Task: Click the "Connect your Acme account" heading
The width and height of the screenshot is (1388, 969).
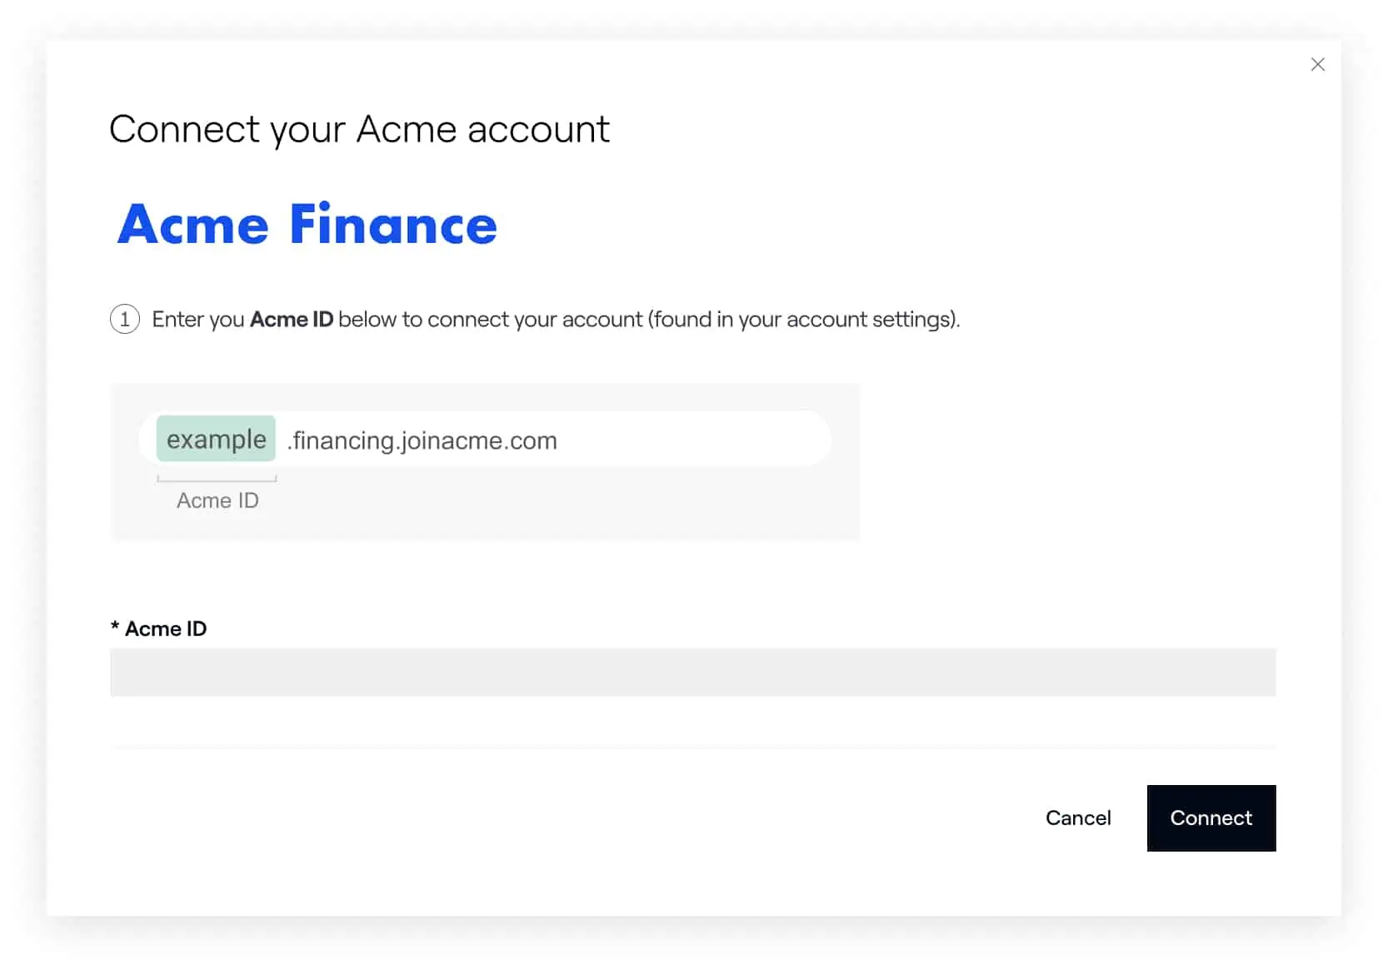Action: tap(359, 130)
